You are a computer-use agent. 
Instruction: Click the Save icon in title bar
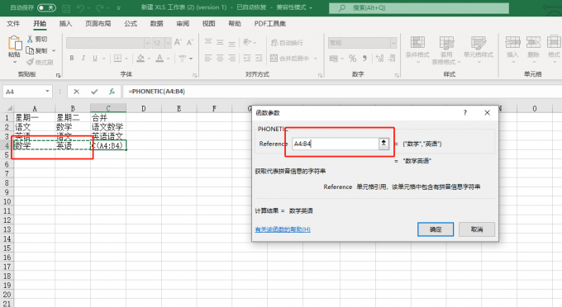point(66,8)
